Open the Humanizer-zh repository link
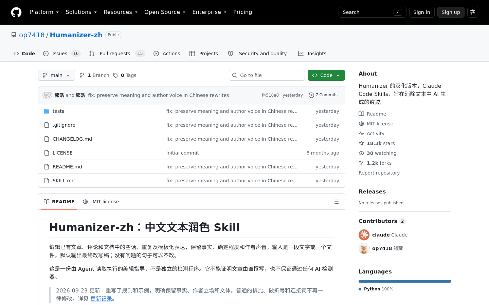The image size is (489, 305). (x=76, y=35)
